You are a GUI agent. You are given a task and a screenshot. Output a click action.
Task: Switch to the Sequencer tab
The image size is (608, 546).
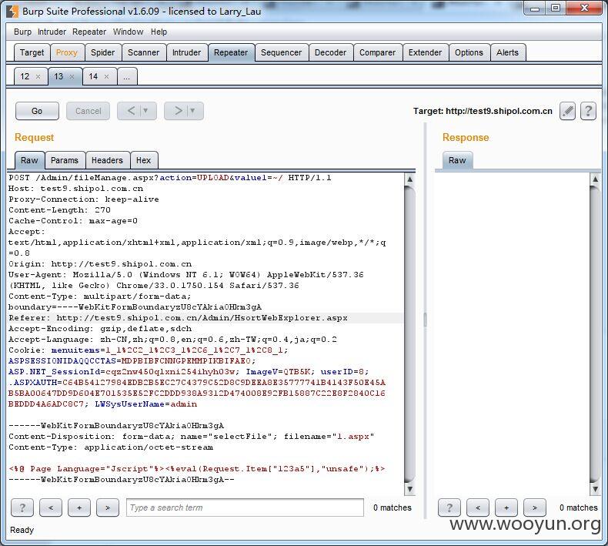[281, 53]
